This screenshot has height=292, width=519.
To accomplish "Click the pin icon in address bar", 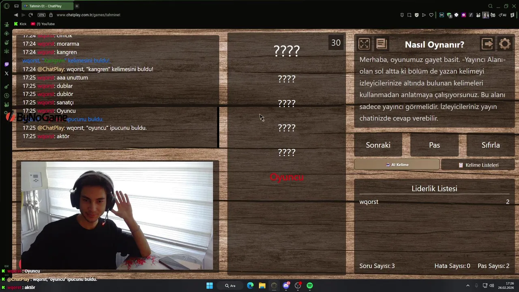I will click(x=402, y=15).
